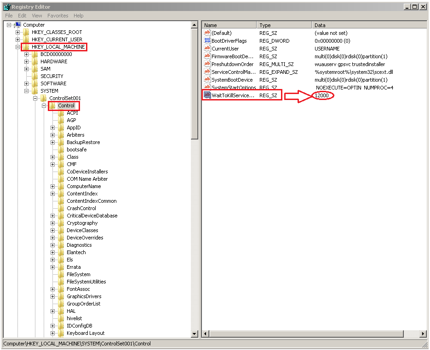Expand the BCD00000000 key
Image resolution: width=430 pixels, height=350 pixels.
click(26, 55)
